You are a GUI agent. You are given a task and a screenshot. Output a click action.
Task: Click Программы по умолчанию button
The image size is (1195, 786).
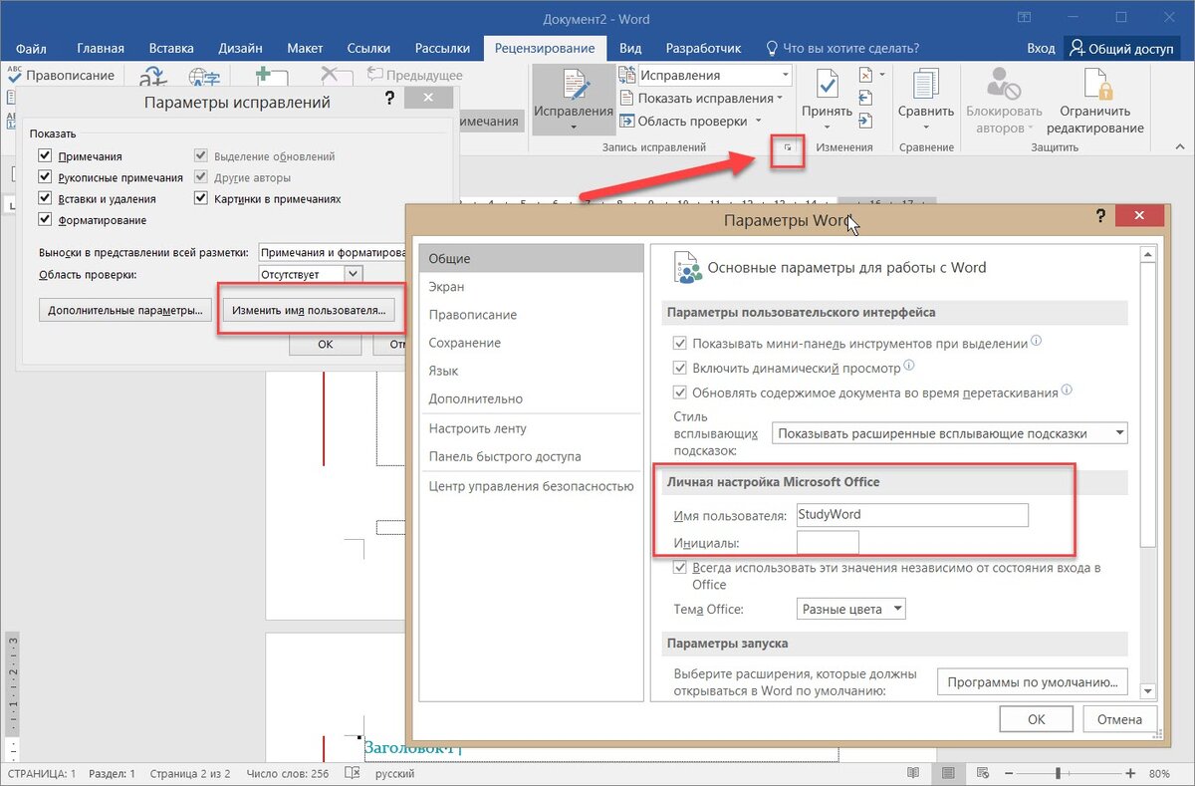pos(1033,682)
